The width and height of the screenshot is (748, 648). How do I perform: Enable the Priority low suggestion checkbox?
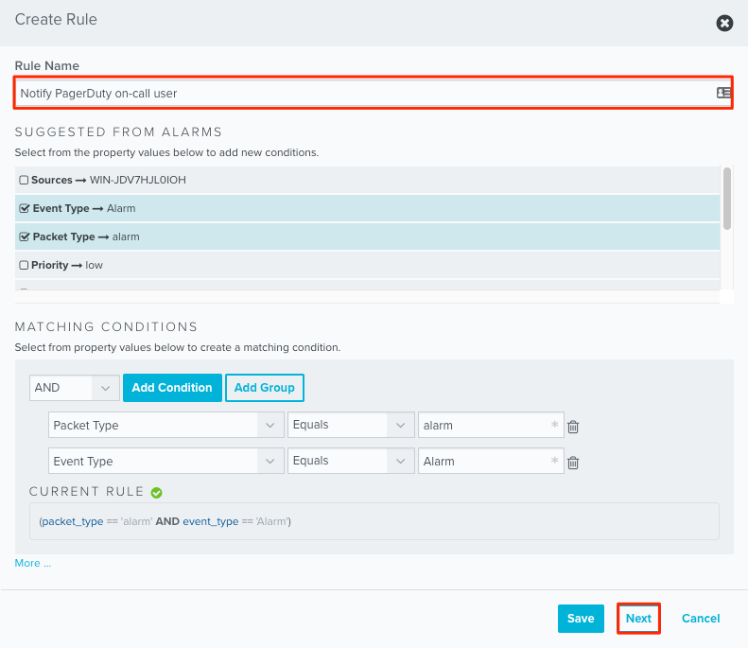pos(24,265)
